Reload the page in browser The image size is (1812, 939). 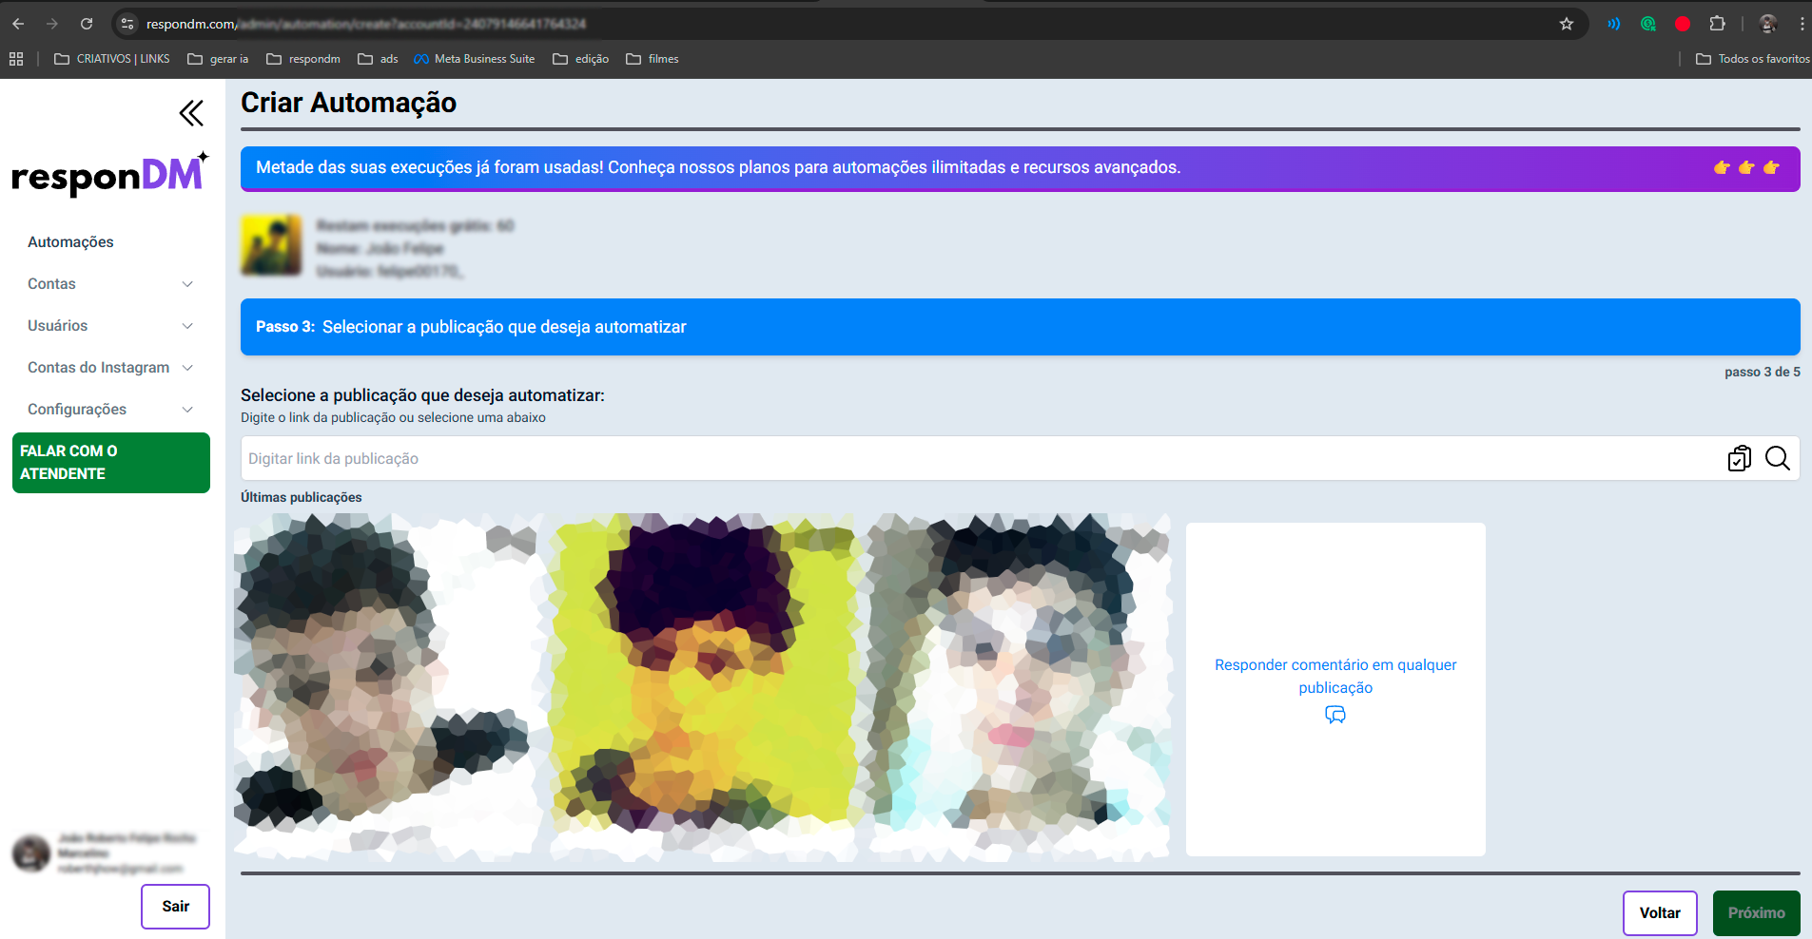[x=87, y=24]
